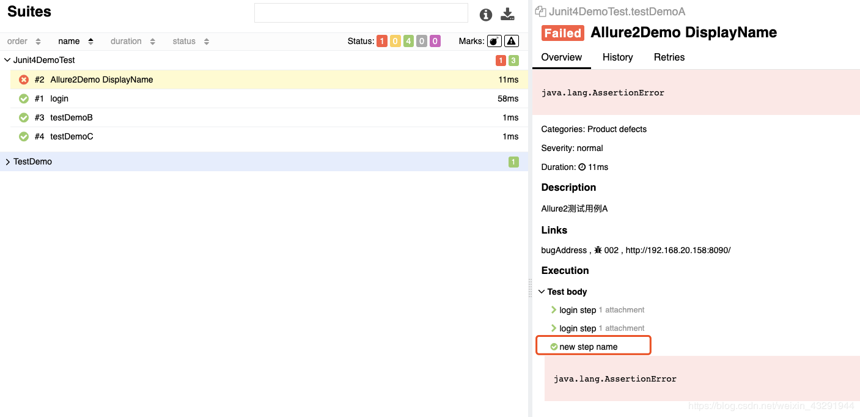Download the suites data as CSV
The width and height of the screenshot is (860, 417).
point(508,14)
